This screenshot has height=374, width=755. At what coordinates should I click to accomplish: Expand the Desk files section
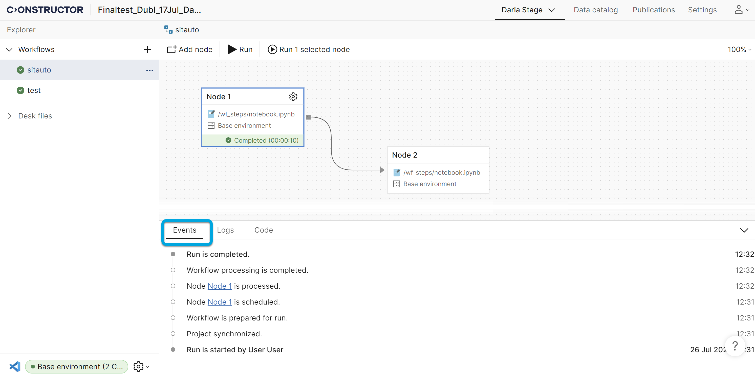click(x=9, y=116)
